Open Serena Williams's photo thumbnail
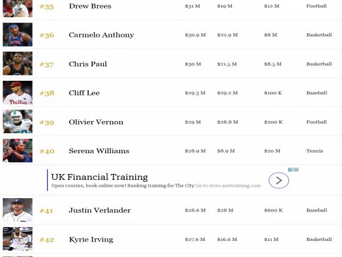The height and width of the screenshot is (257, 342). click(18, 150)
